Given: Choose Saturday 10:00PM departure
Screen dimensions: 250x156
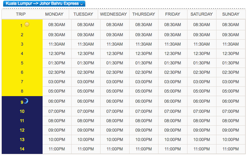Looking at the screenshot, I should [x=202, y=140].
